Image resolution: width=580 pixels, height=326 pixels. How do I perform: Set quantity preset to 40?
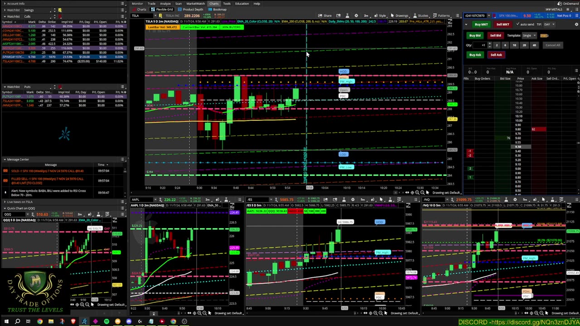(534, 45)
